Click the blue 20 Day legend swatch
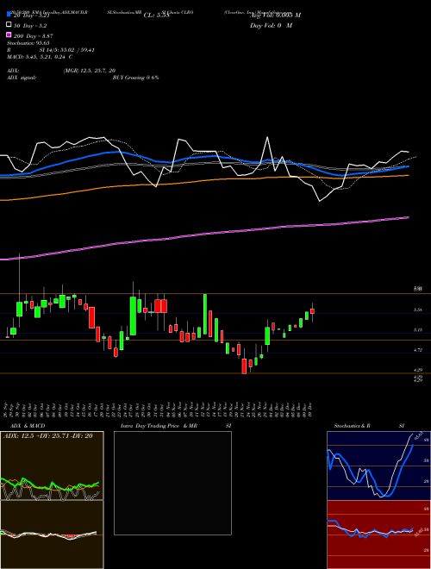 click(x=9, y=15)
